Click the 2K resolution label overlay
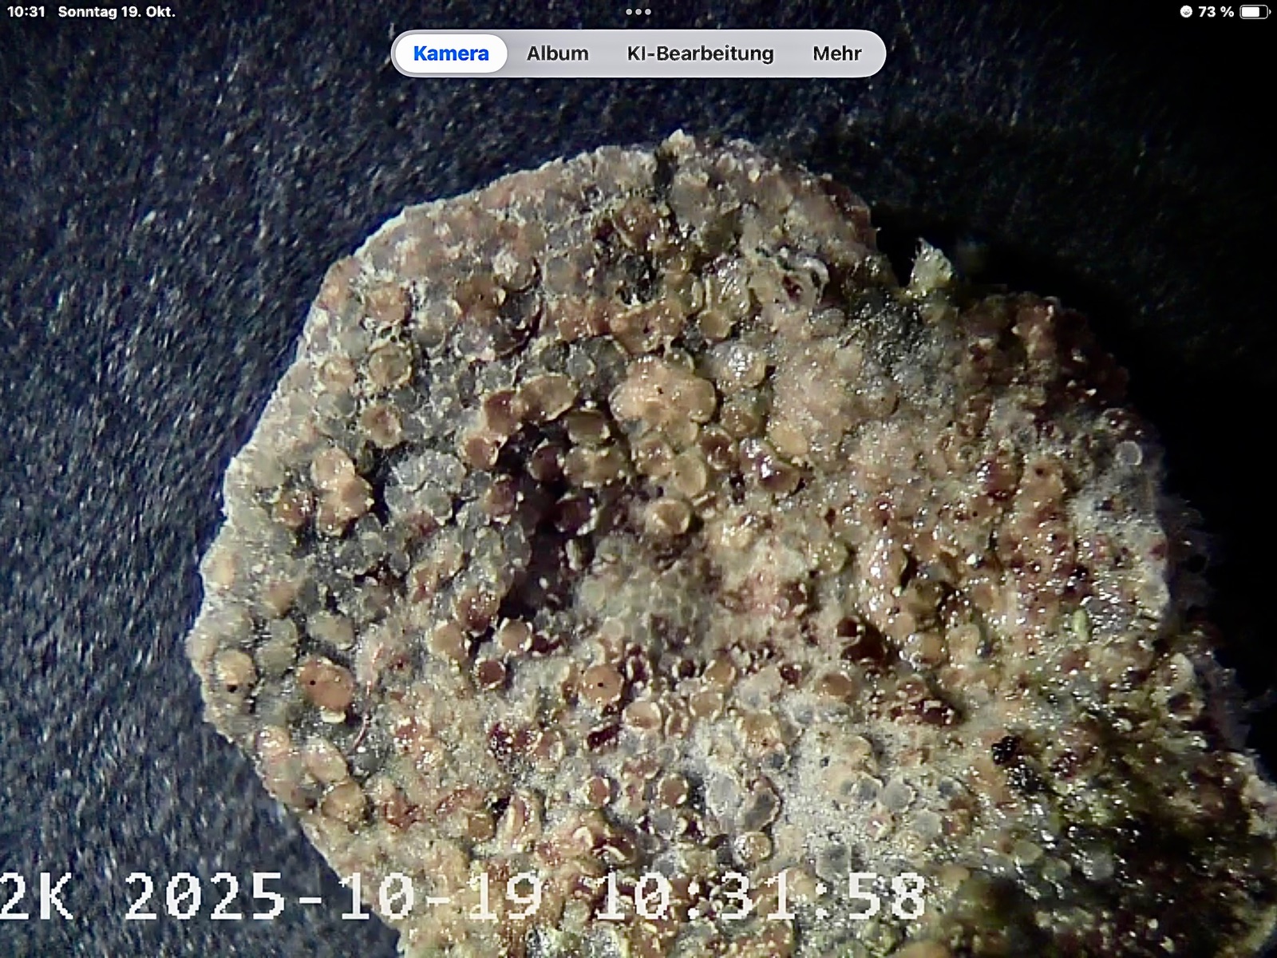This screenshot has height=958, width=1277. click(x=36, y=896)
